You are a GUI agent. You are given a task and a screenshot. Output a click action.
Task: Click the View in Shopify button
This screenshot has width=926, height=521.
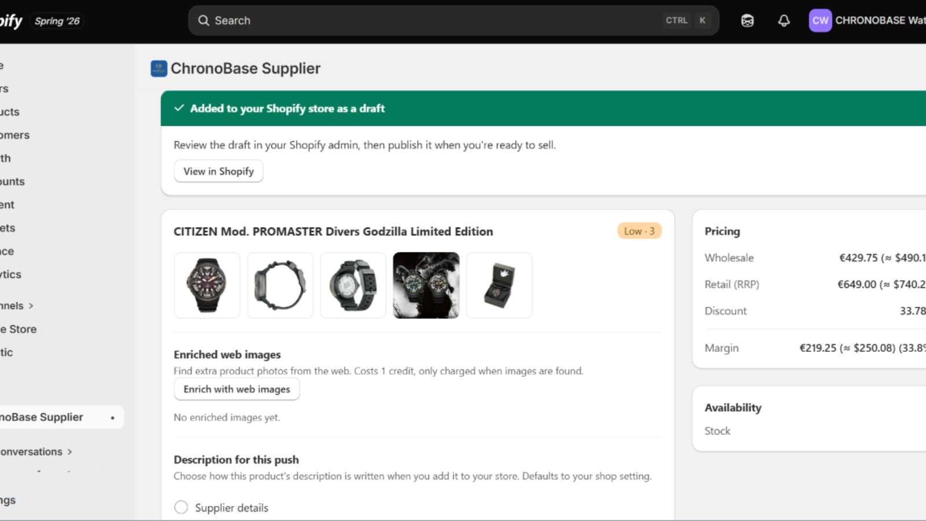(219, 171)
